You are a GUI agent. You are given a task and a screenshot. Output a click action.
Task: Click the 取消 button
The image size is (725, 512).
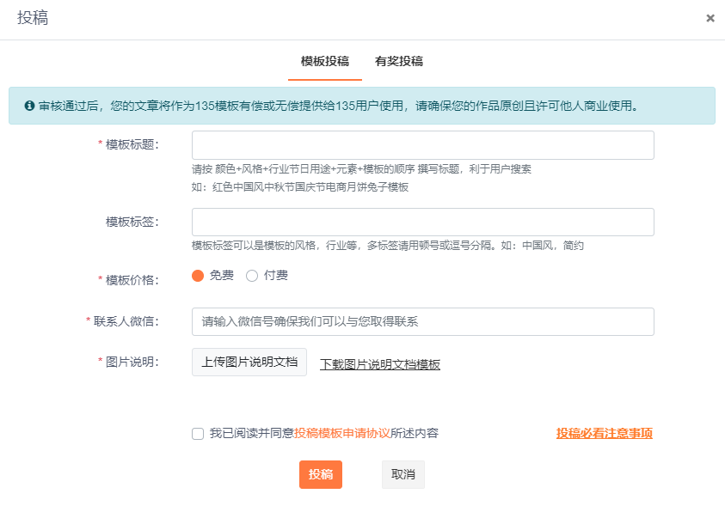click(x=403, y=474)
